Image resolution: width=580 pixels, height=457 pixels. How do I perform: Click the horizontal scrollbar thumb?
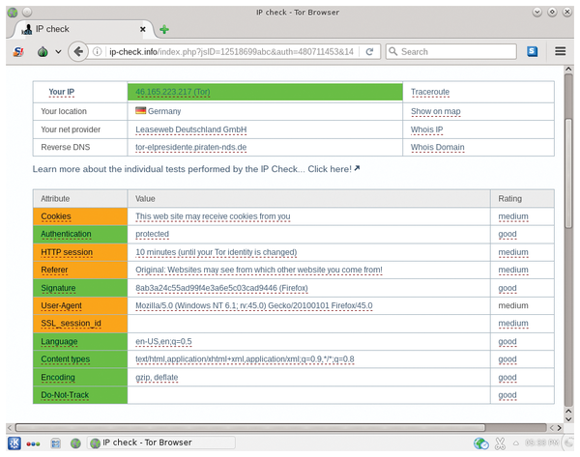250,428
